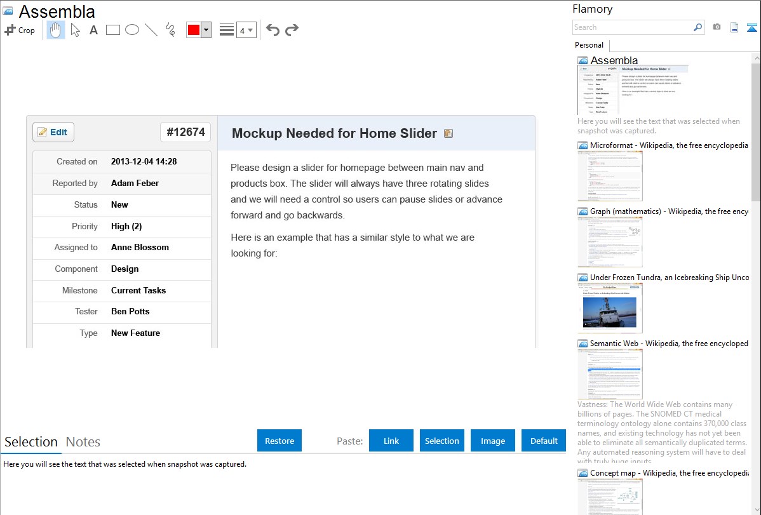
Task: Click the Design component value
Action: tap(125, 269)
